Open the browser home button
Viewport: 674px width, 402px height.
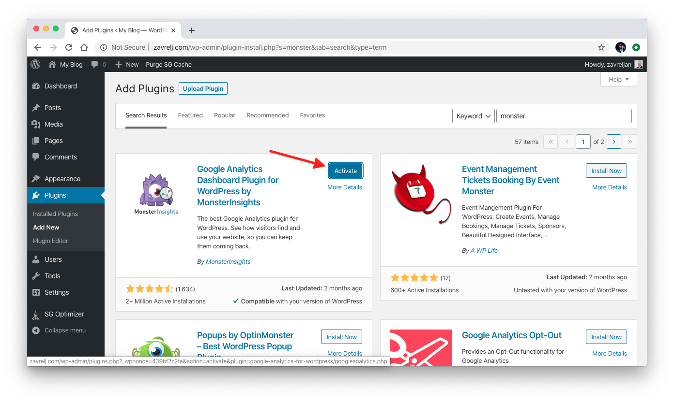pyautogui.click(x=84, y=47)
